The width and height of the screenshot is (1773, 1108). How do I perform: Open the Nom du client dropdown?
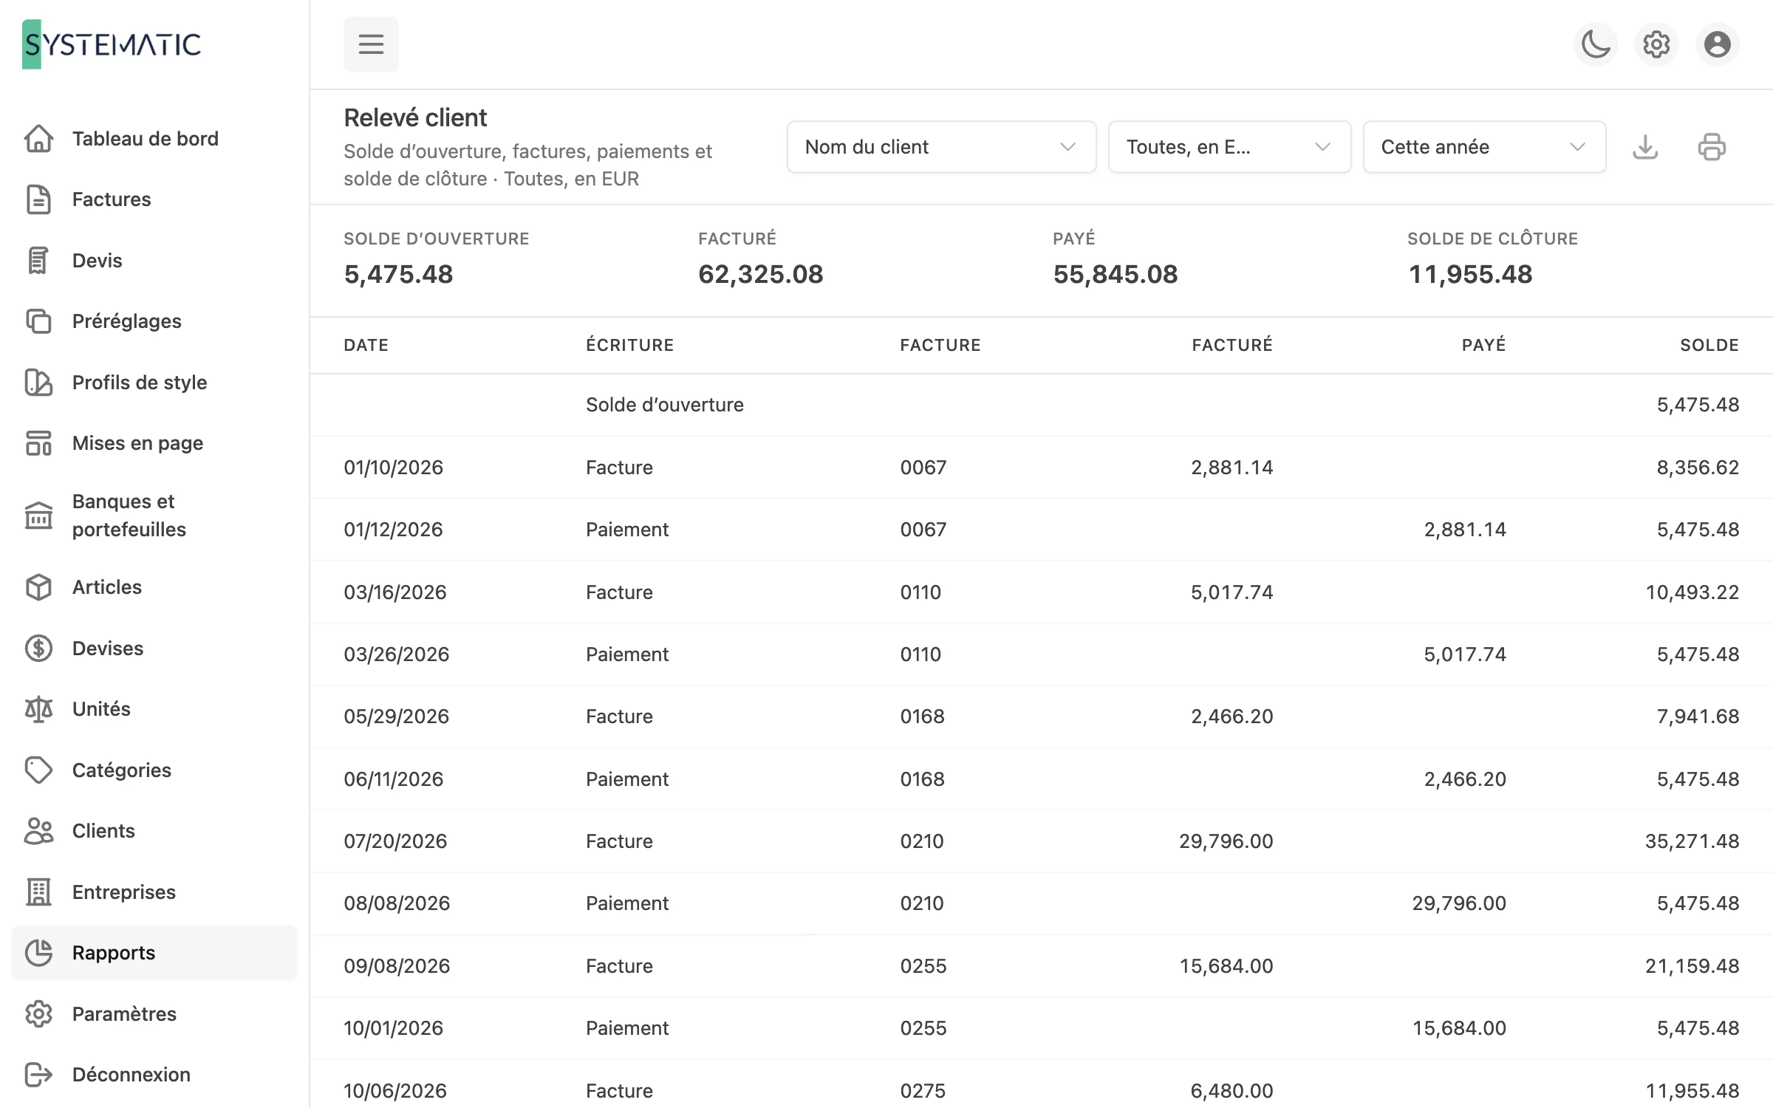[x=941, y=147]
